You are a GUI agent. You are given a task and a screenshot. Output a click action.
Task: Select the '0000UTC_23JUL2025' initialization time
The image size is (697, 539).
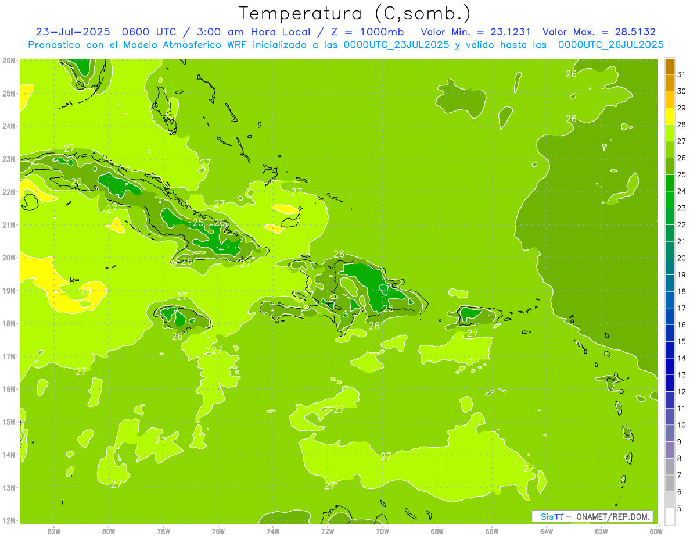(x=396, y=45)
